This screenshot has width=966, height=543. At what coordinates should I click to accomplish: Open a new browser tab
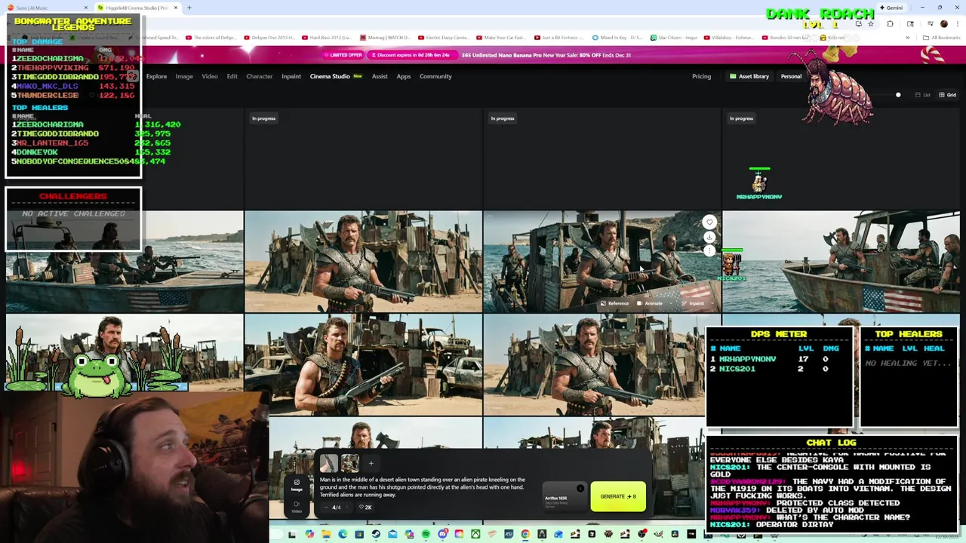pyautogui.click(x=189, y=8)
